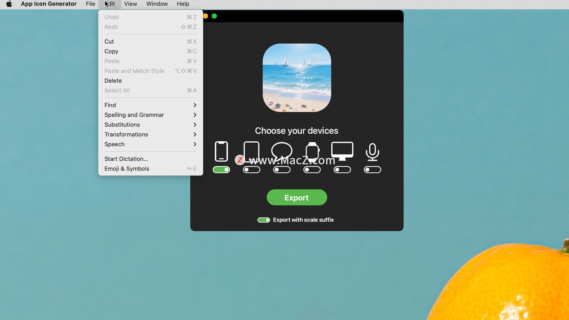Choose Delete from the Edit menu
Viewport: 569px width, 320px height.
click(x=151, y=81)
